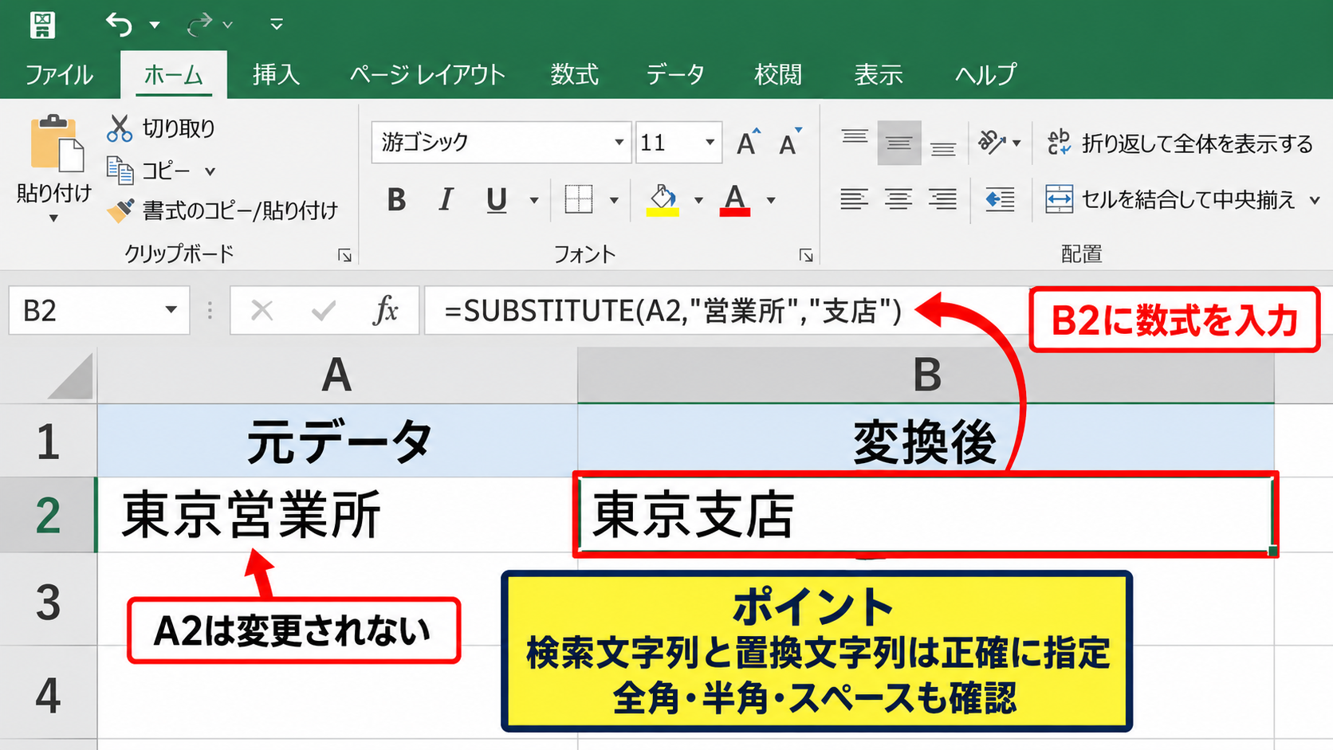Open the ファイル tab
Image resolution: width=1333 pixels, height=750 pixels.
click(60, 75)
